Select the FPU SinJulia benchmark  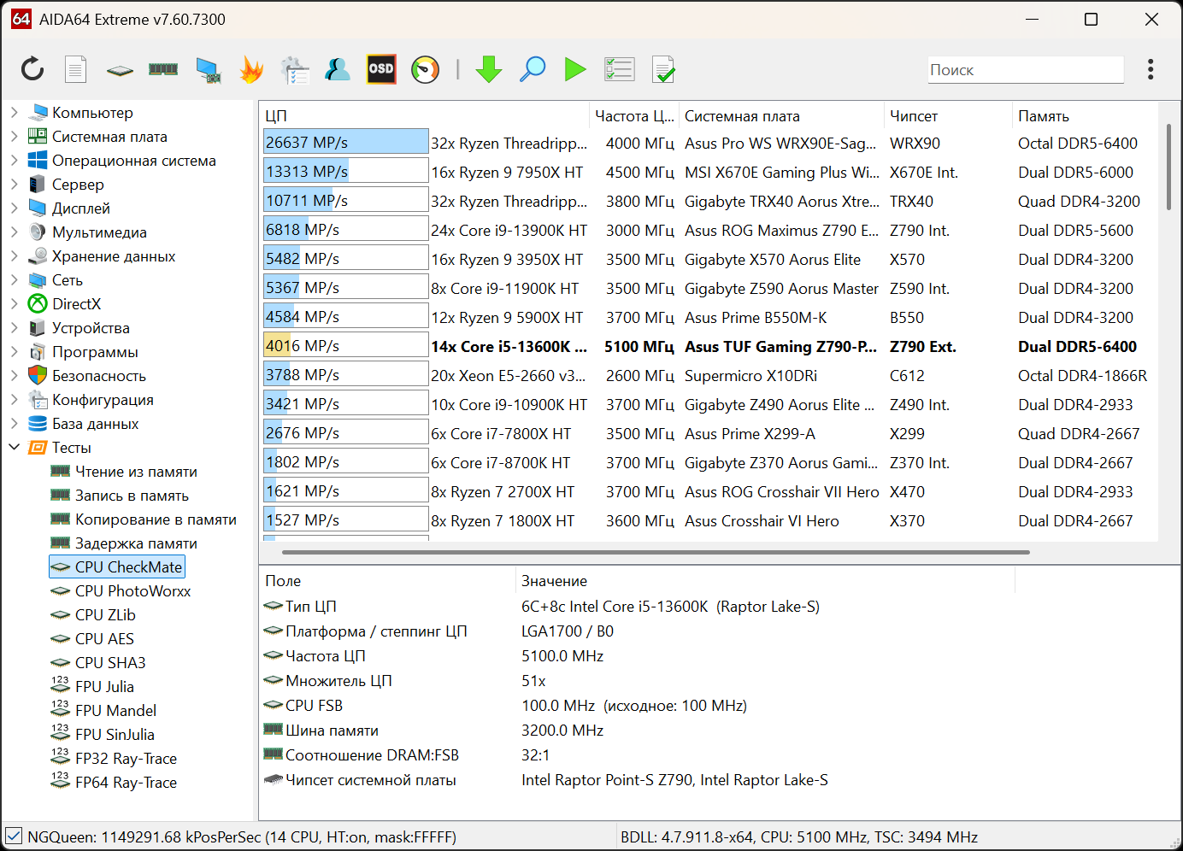[115, 735]
